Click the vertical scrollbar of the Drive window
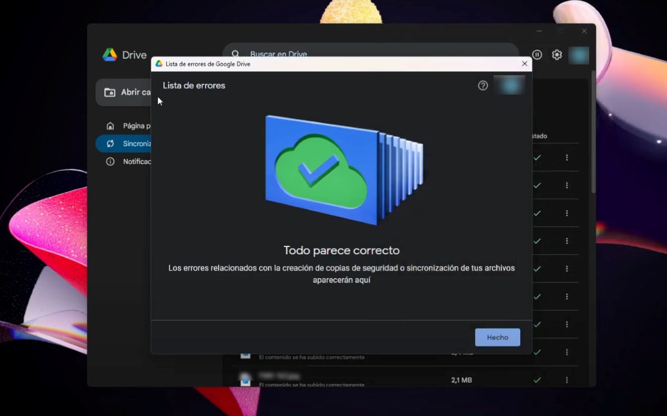The width and height of the screenshot is (667, 416). (x=593, y=131)
